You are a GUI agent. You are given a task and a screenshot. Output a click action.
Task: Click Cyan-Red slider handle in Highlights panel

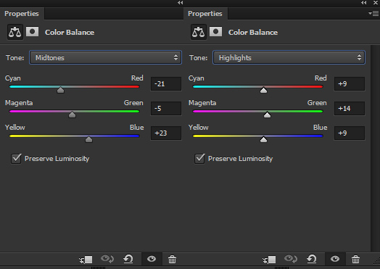click(x=263, y=90)
